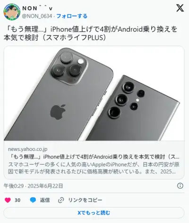189x223 pixels.
Task: Click the like count 30
Action: pos(17,200)
